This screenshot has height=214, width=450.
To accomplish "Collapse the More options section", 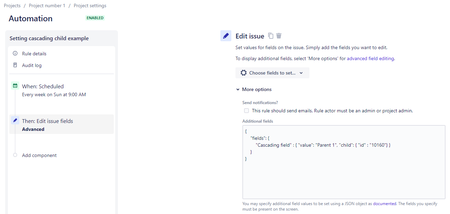I will [254, 89].
